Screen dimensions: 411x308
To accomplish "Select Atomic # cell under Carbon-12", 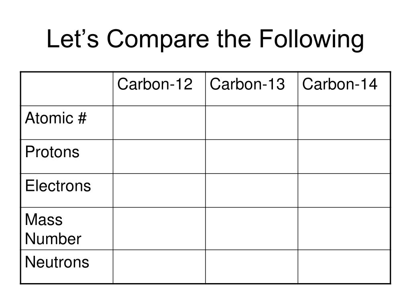I will (x=159, y=123).
